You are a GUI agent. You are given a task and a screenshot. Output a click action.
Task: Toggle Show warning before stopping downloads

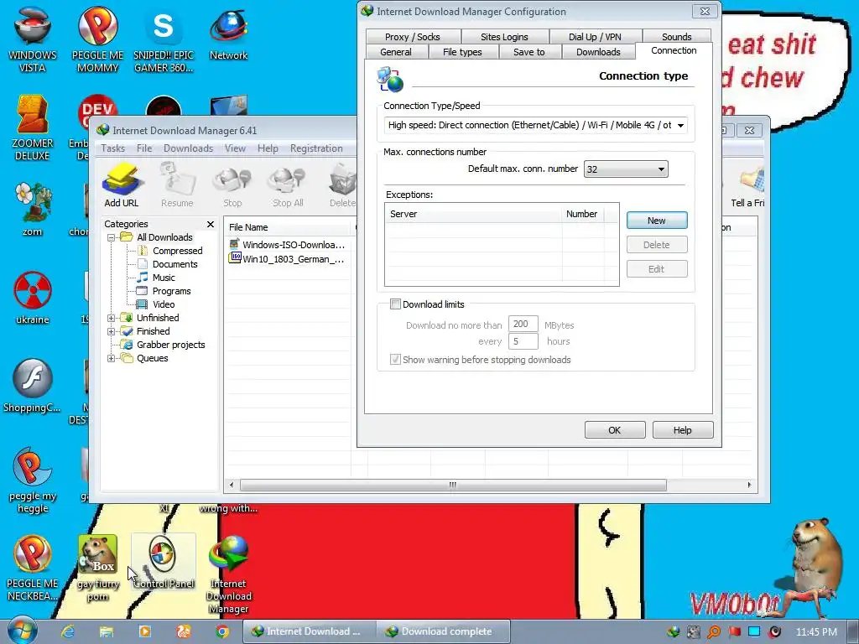click(x=395, y=359)
